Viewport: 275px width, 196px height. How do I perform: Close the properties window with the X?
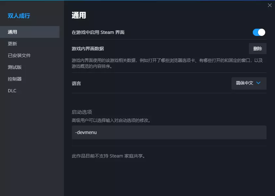pyautogui.click(x=269, y=5)
